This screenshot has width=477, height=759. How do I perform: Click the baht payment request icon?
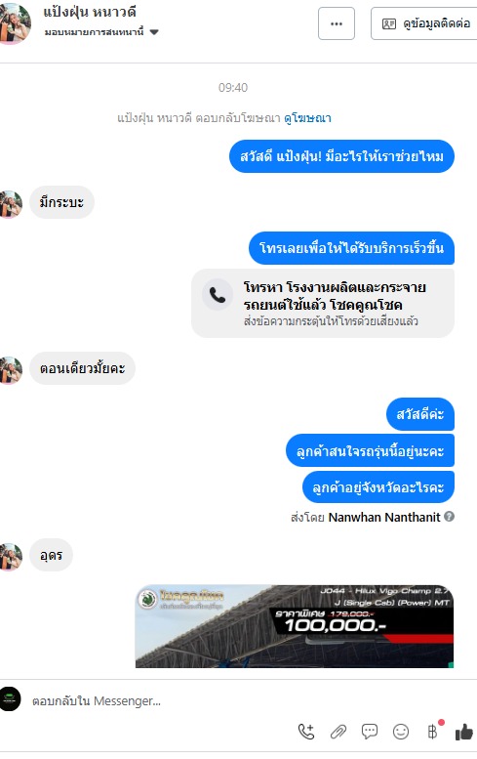point(432,731)
